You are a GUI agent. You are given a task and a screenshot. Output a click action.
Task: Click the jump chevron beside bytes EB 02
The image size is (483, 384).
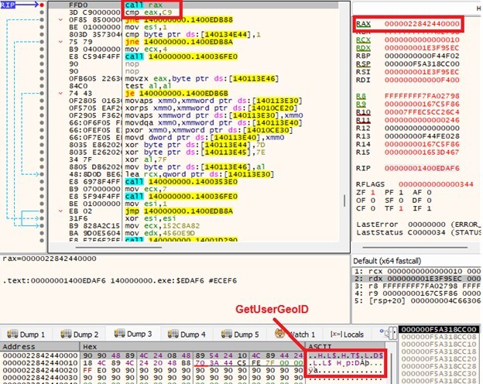[60, 211]
